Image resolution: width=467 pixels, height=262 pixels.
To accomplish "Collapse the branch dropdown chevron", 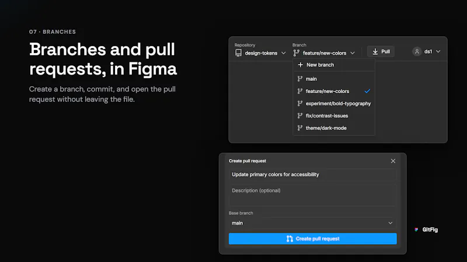I will click(353, 53).
